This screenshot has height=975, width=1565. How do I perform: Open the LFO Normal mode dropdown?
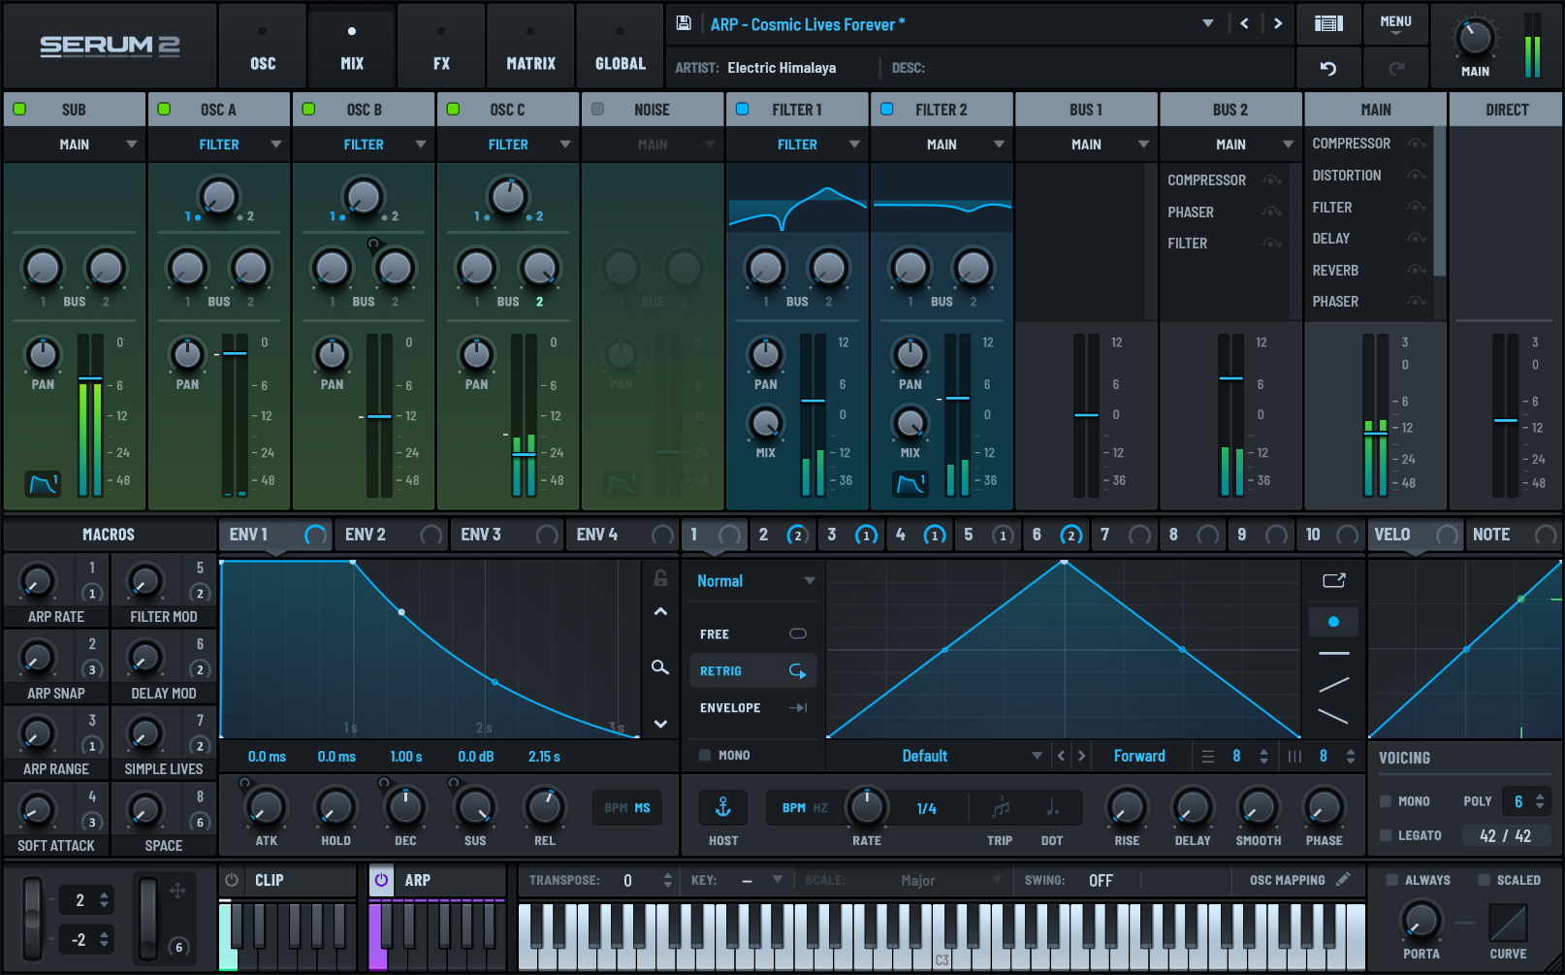[755, 581]
